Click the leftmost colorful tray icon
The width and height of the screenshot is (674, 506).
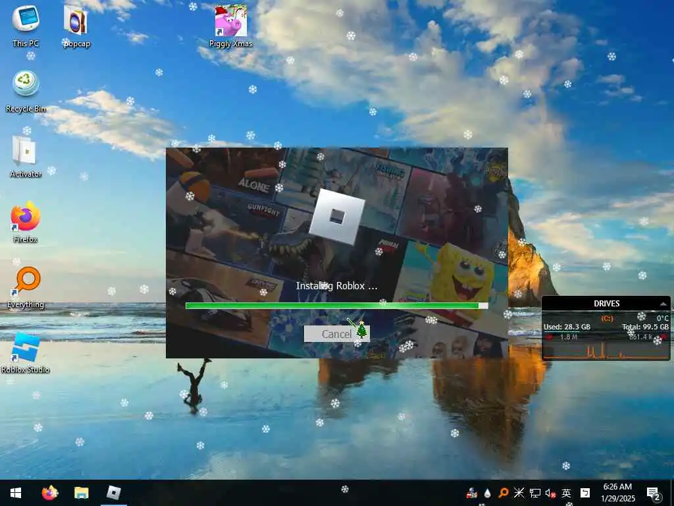[471, 493]
